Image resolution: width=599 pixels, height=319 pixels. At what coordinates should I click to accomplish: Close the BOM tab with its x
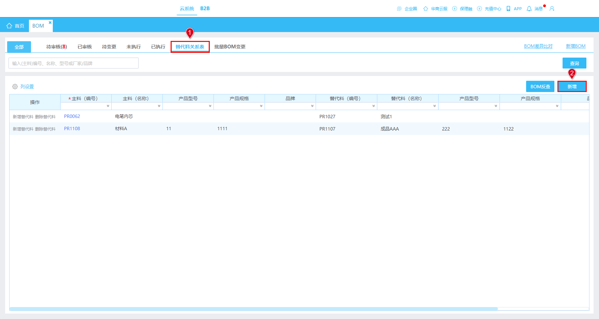pos(50,22)
